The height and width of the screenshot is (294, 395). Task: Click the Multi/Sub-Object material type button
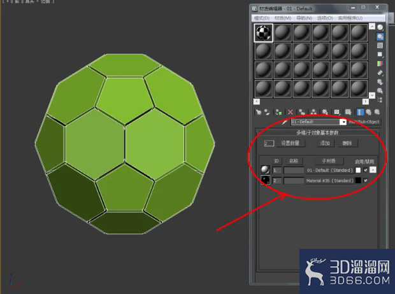click(364, 122)
